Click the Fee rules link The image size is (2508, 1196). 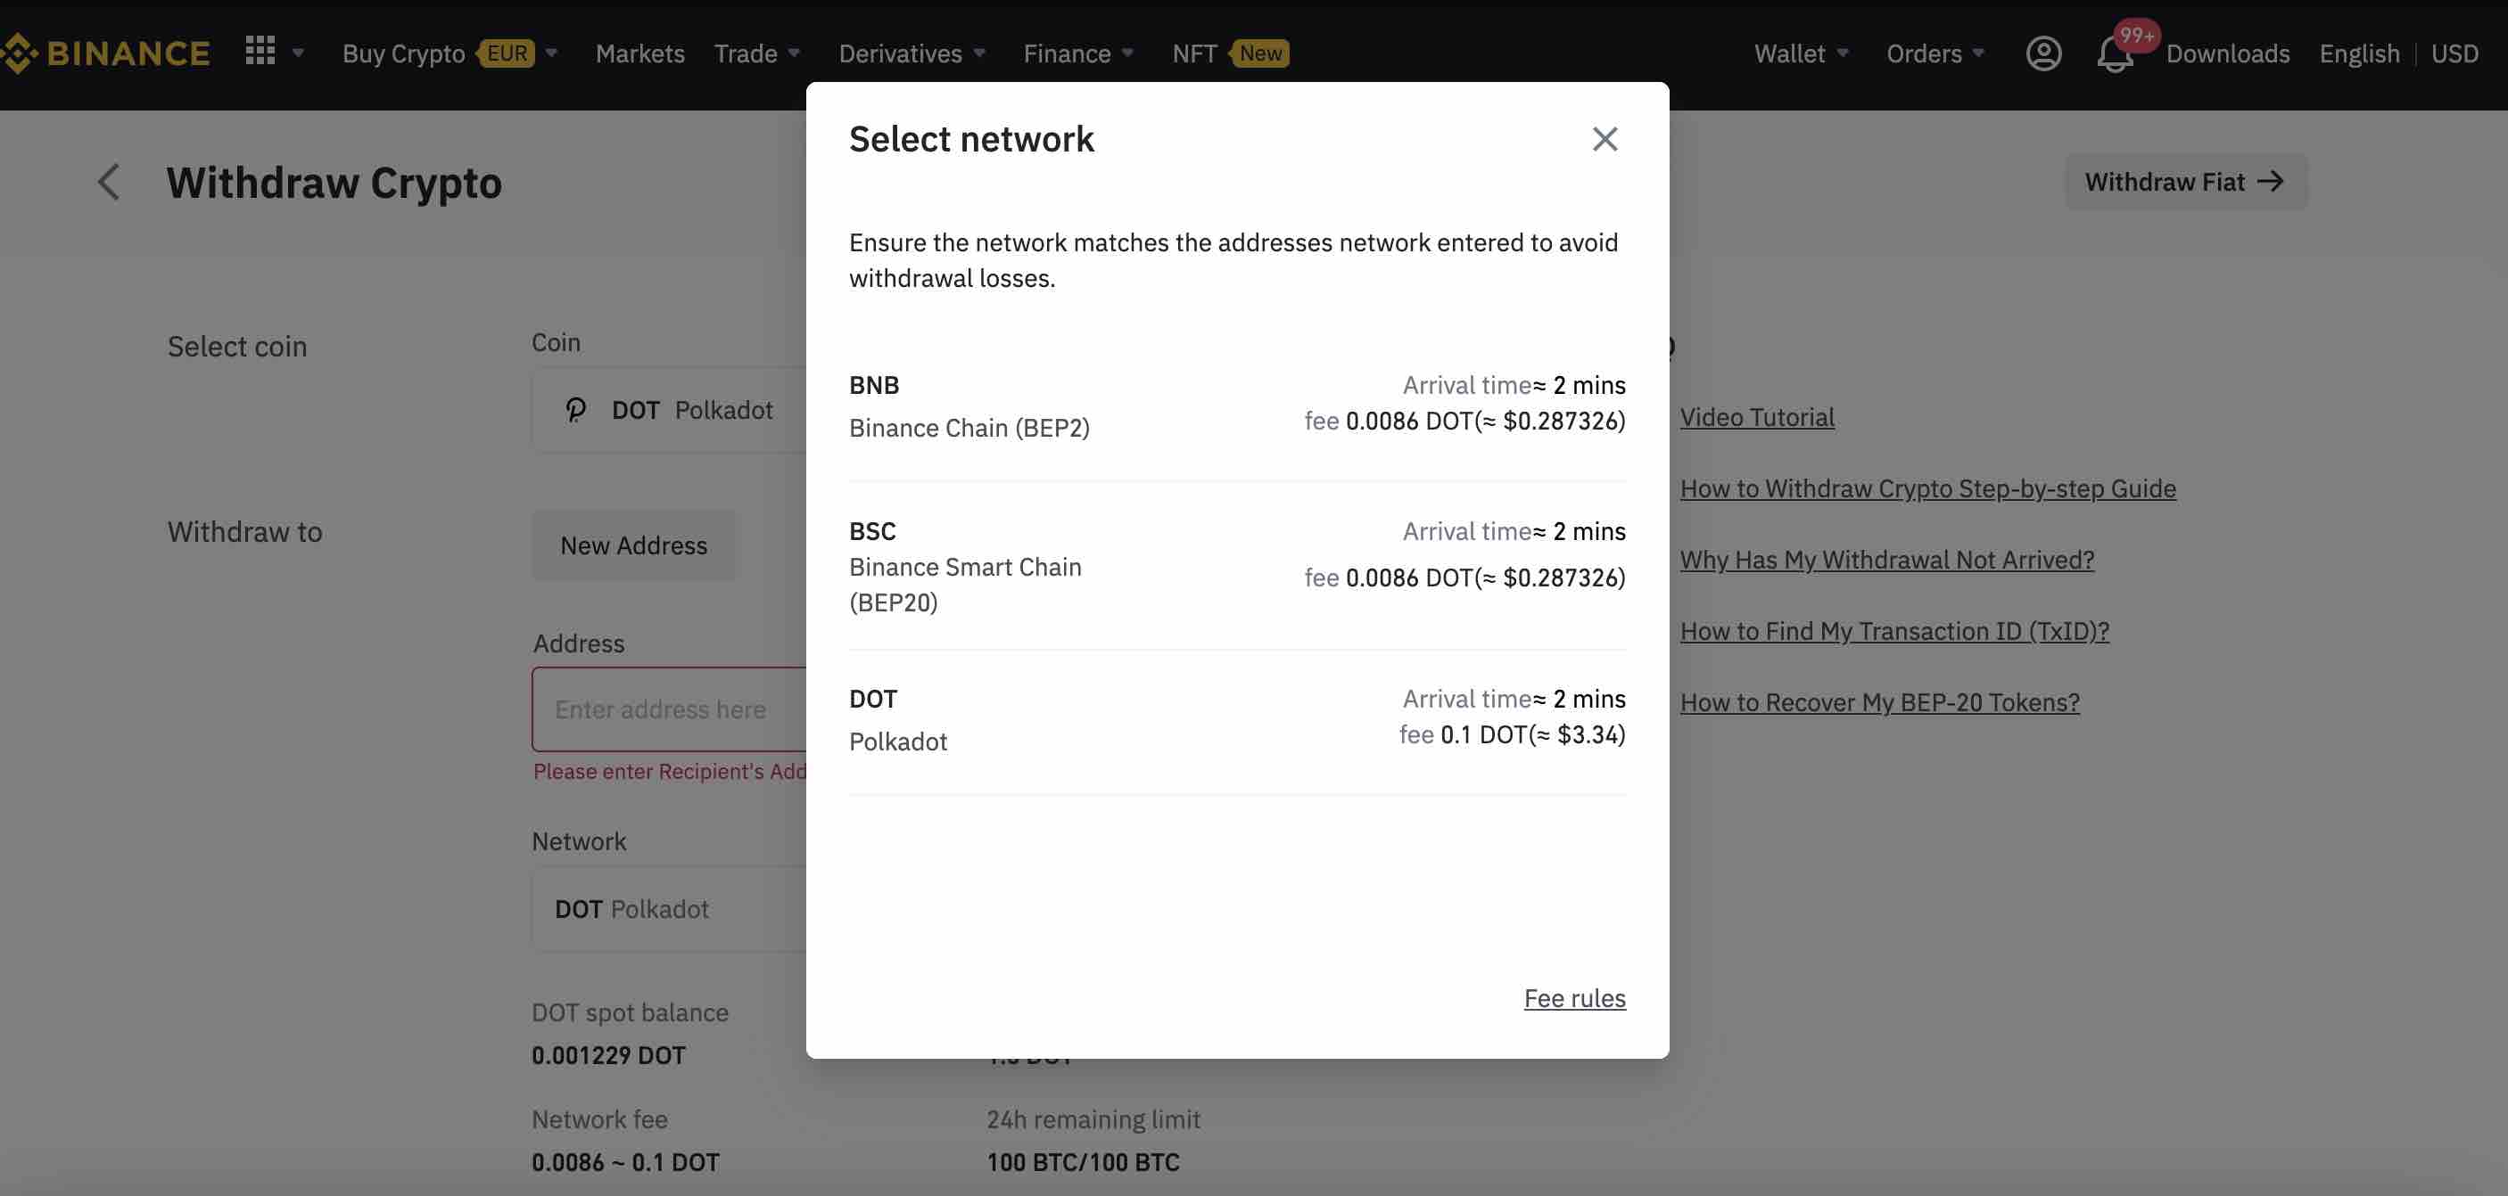1574,997
